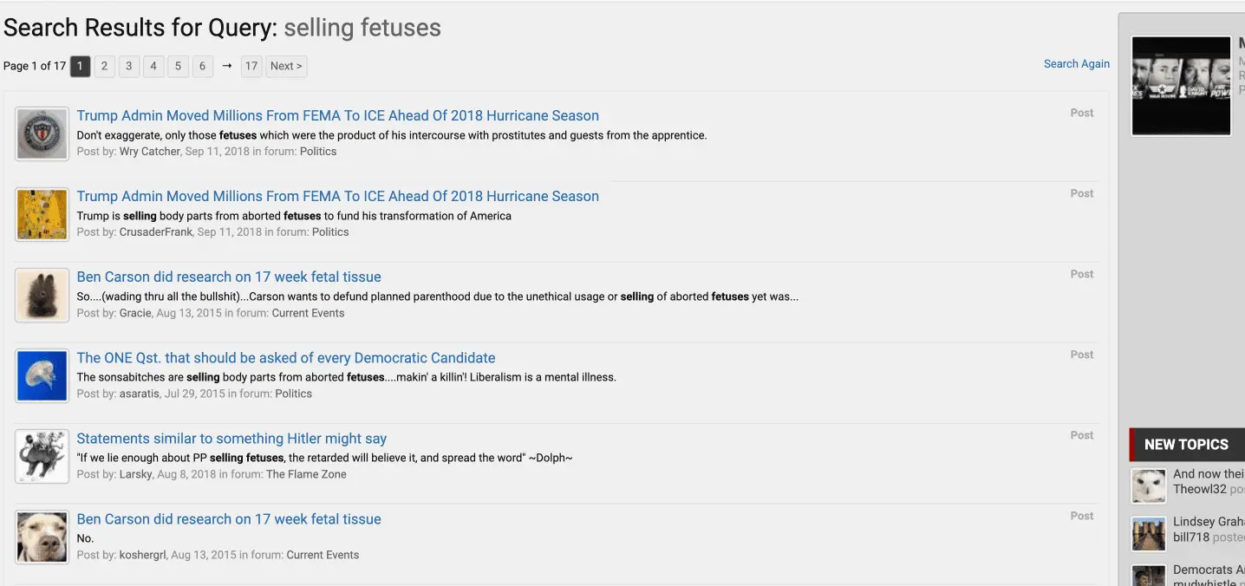Click Wry Catcher's round badge avatar
Image resolution: width=1245 pixels, height=586 pixels.
click(42, 133)
